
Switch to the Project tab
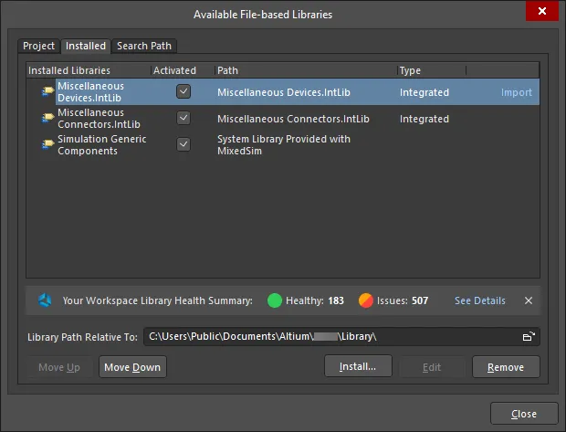coord(38,46)
